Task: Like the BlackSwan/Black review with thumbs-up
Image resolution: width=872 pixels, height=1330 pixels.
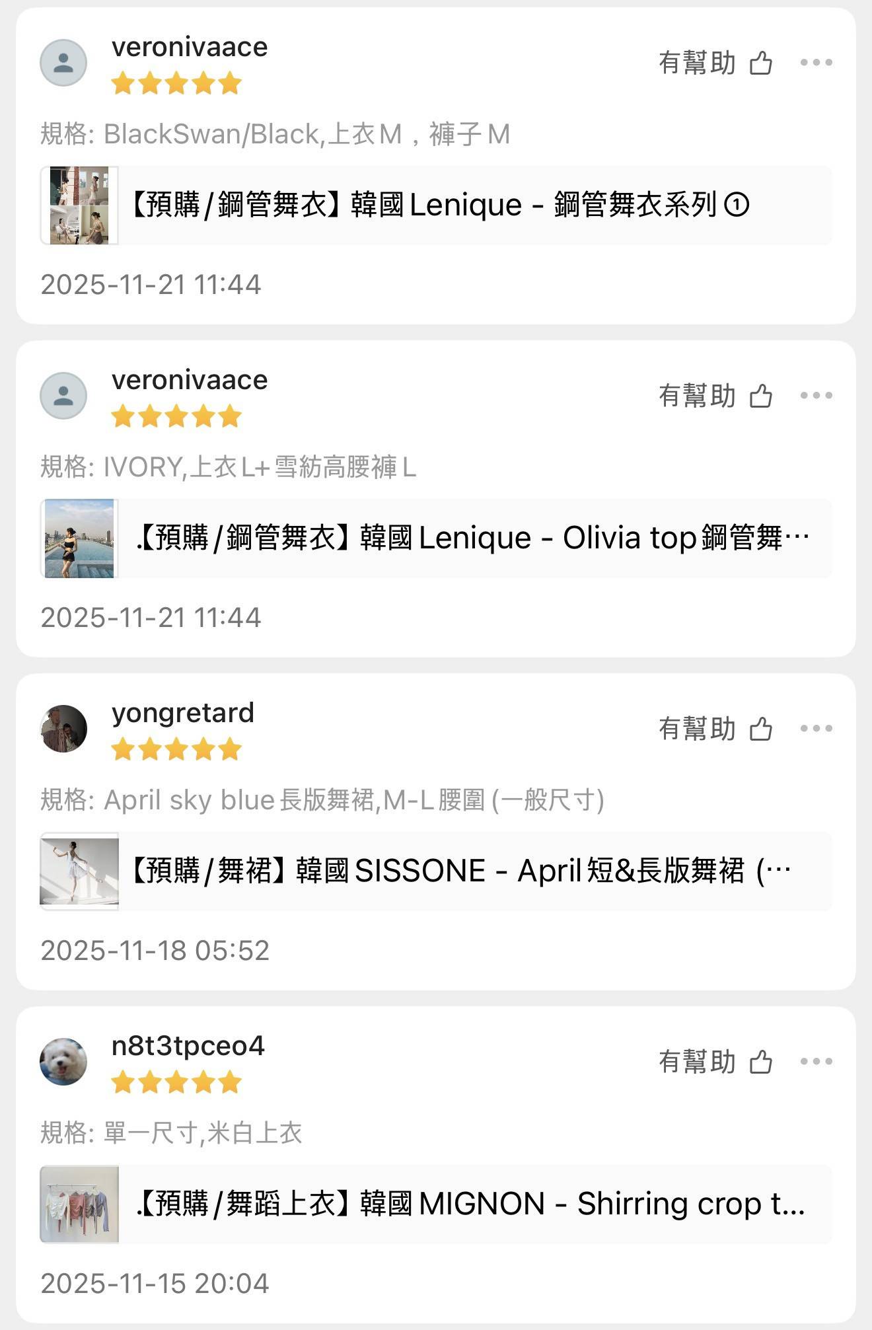Action: tap(761, 63)
